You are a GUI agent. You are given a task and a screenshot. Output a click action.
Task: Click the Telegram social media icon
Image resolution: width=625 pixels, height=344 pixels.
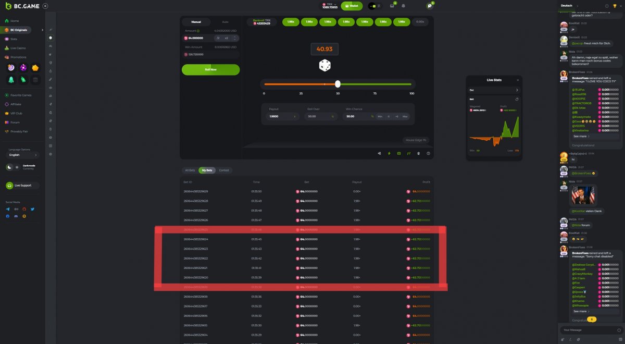click(8, 209)
